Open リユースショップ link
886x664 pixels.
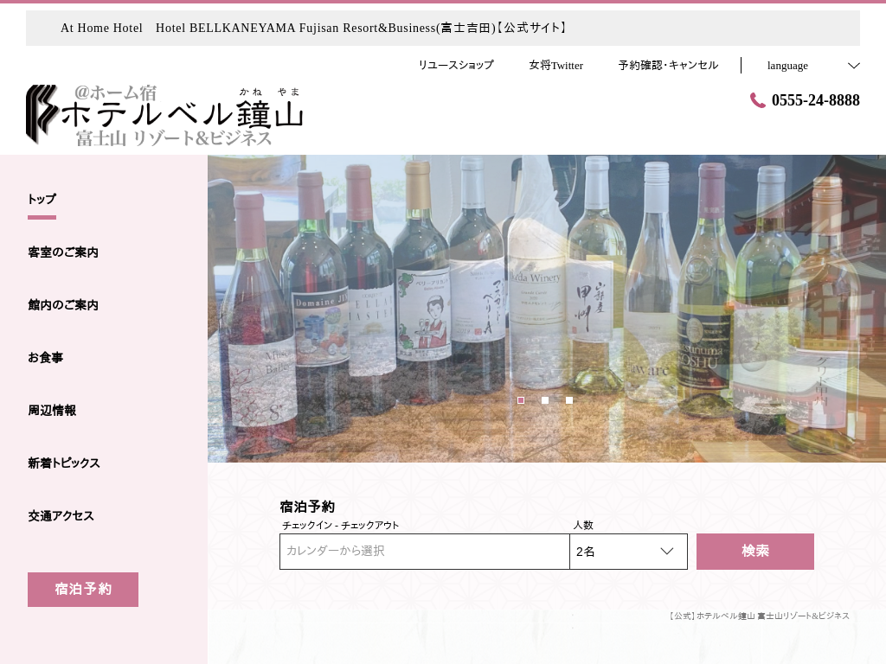click(456, 66)
